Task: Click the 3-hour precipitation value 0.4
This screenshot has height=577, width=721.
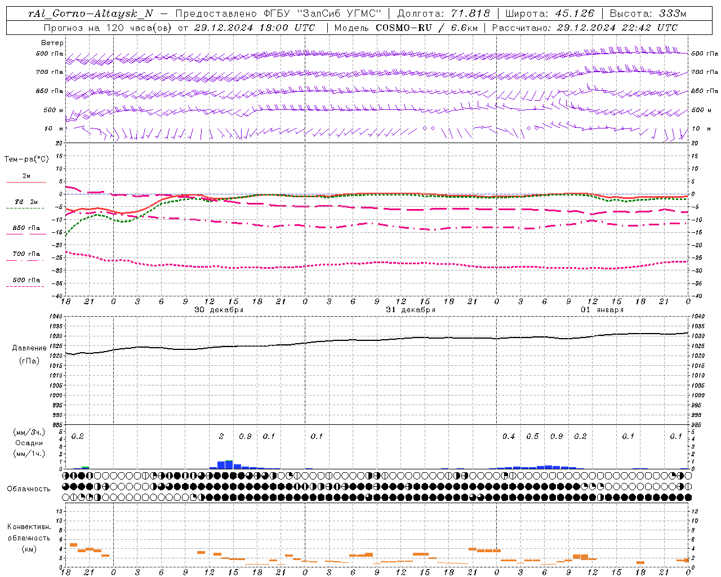Action: tap(509, 436)
